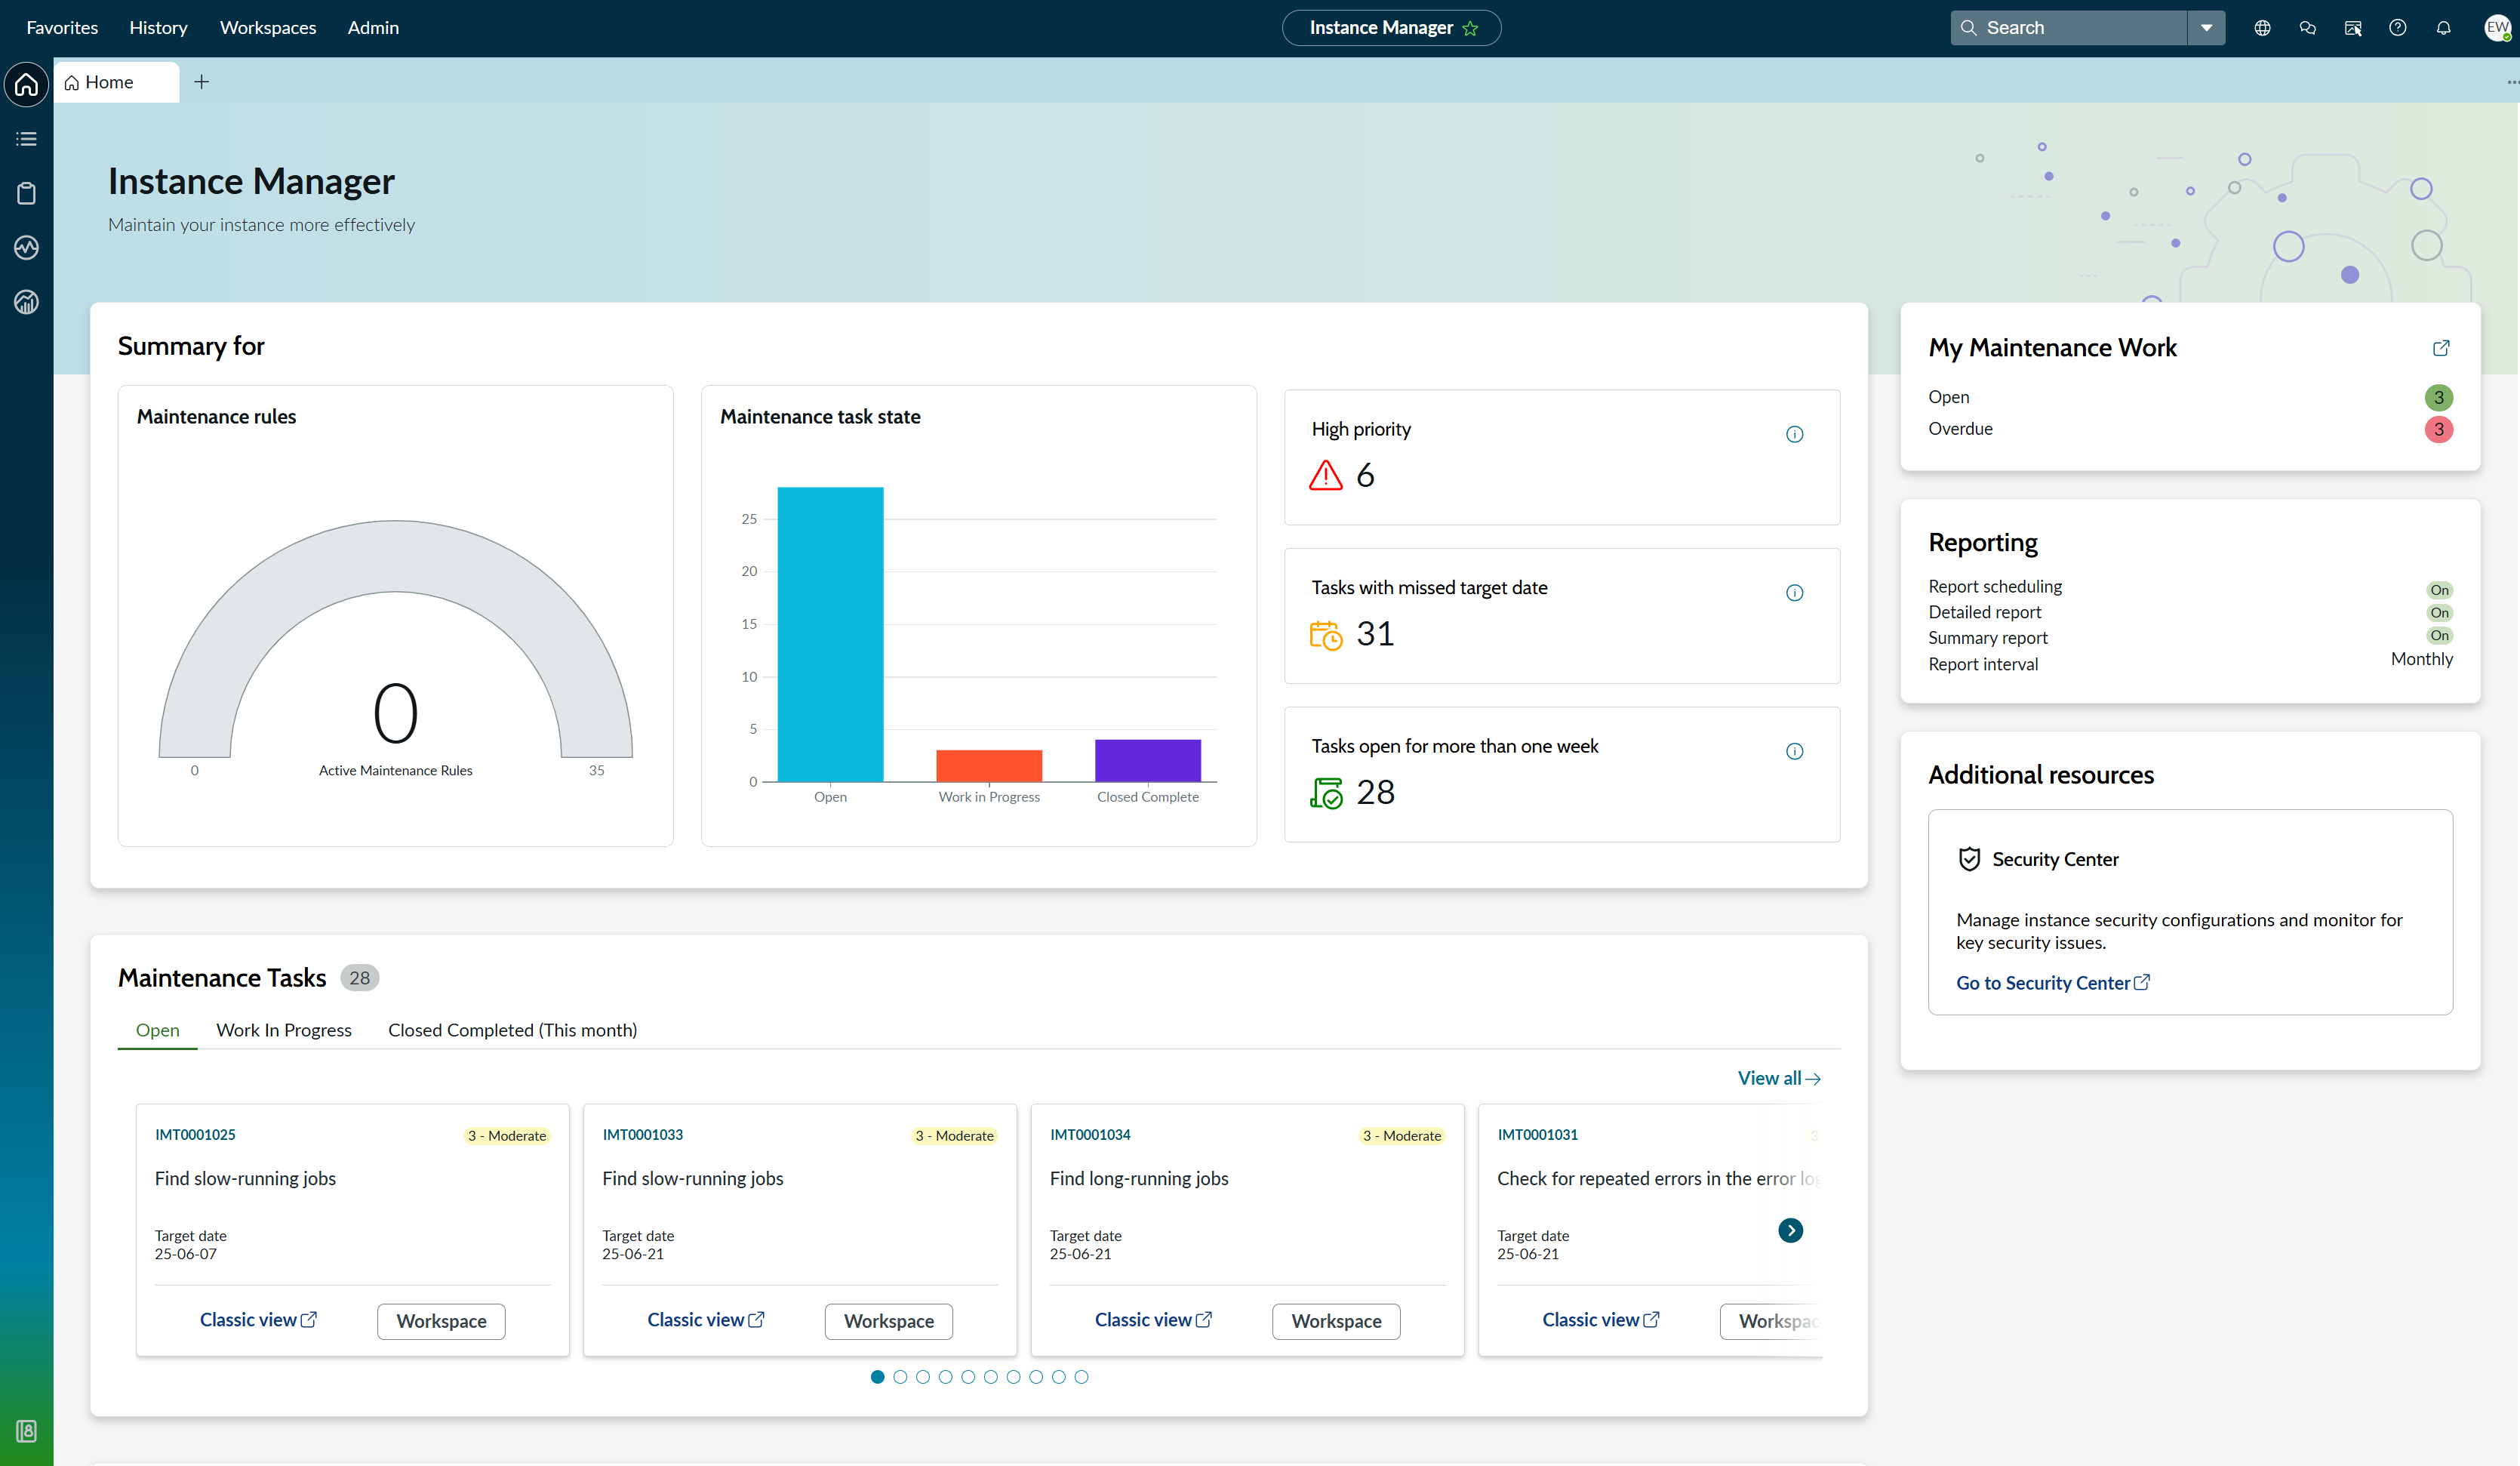Open the dashboard gauge sidebar icon

pos(27,302)
